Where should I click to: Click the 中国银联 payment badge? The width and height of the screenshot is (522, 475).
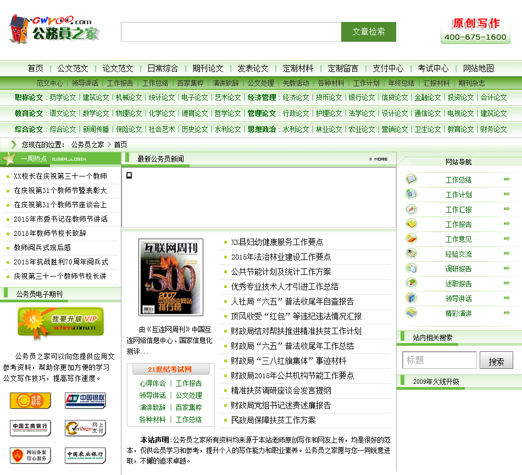coord(85,400)
